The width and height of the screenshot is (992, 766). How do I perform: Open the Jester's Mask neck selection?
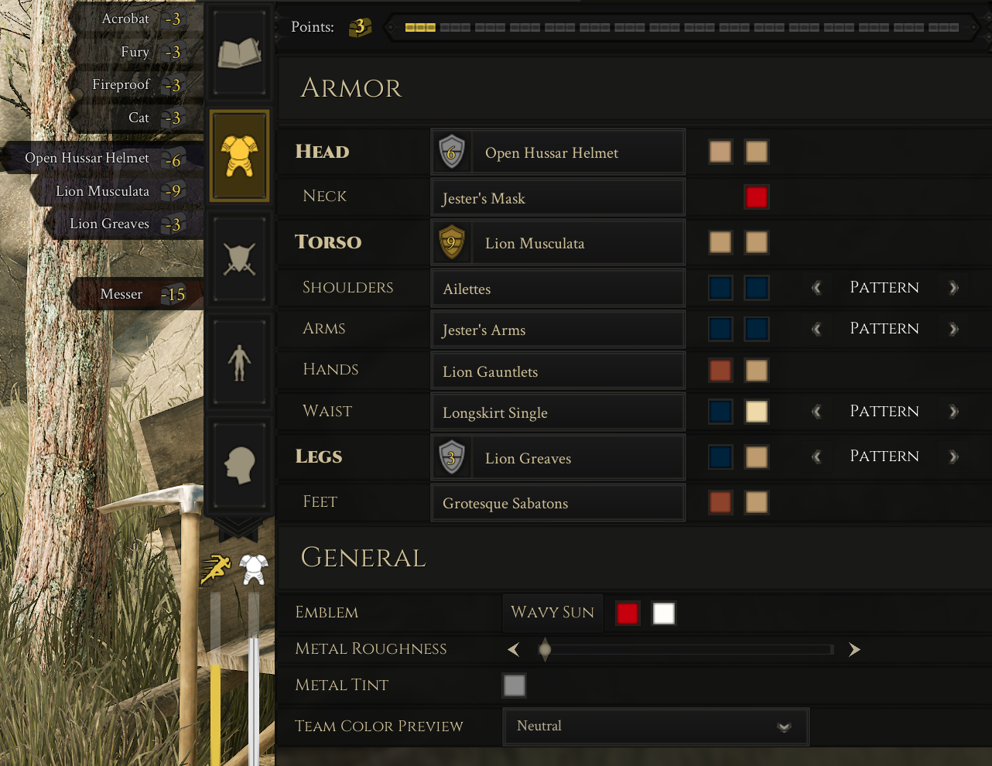pos(558,198)
